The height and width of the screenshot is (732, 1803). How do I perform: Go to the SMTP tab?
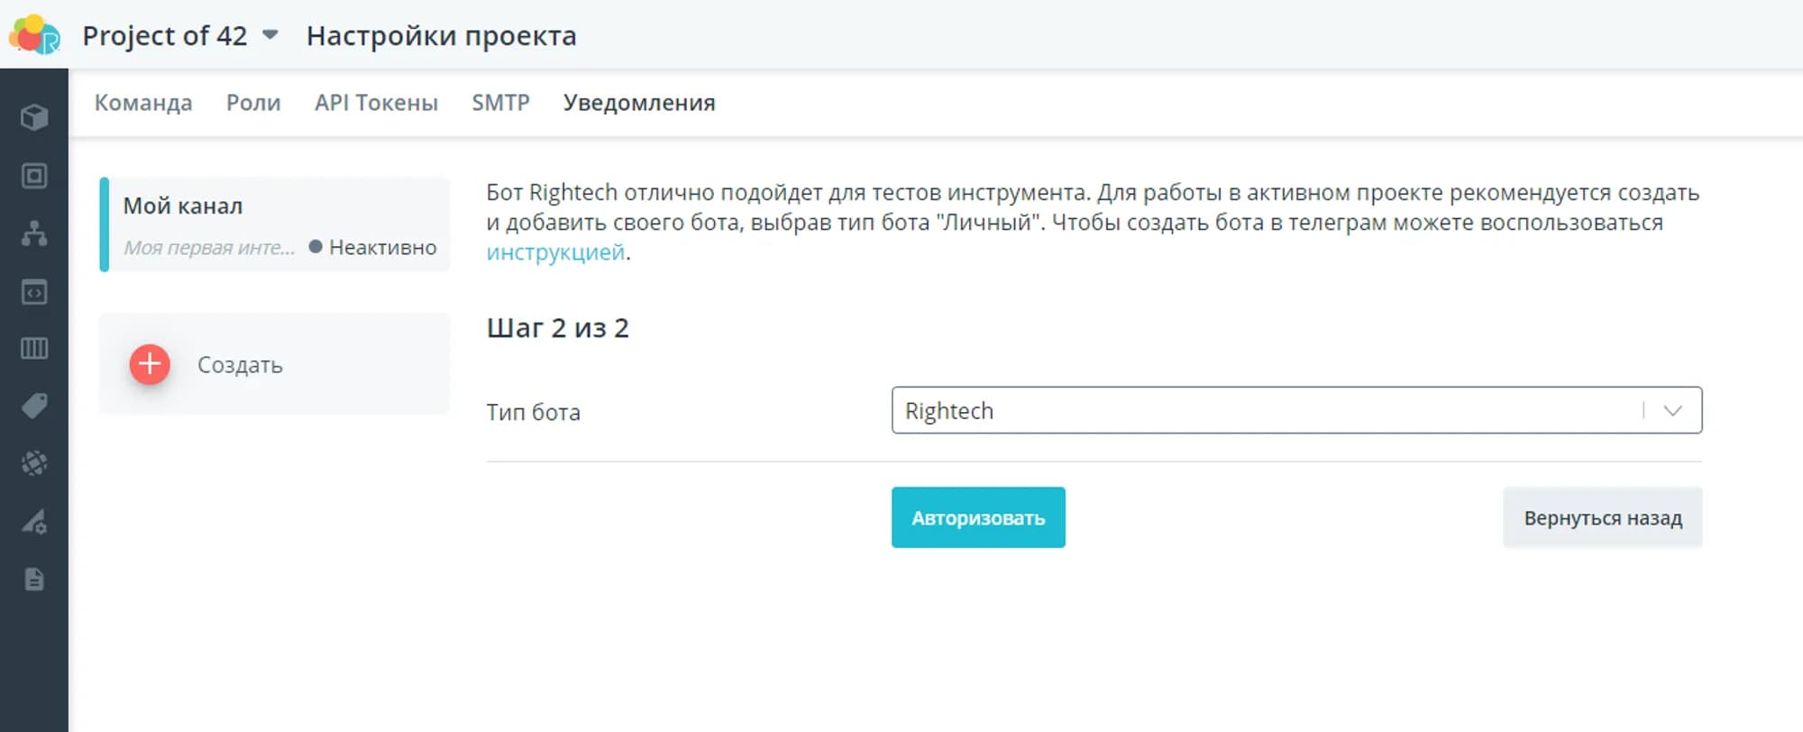[500, 103]
